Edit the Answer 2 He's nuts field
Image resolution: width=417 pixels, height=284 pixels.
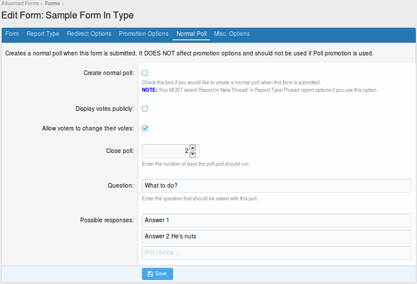276,237
